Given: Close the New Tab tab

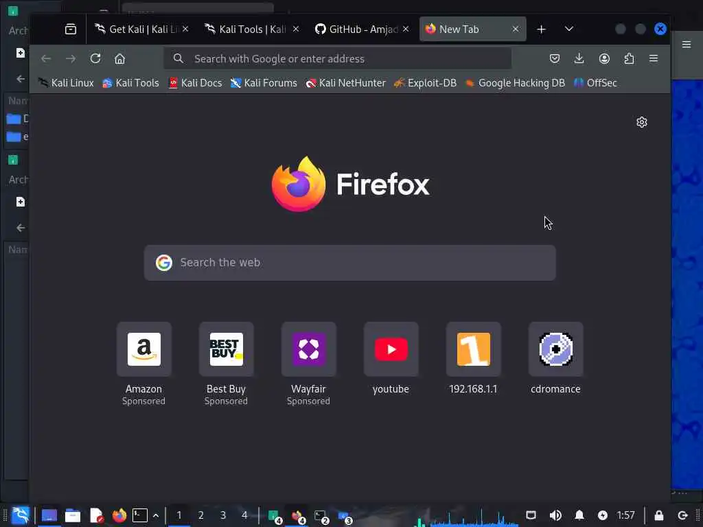Looking at the screenshot, I should click(x=516, y=29).
